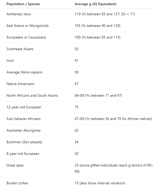
Task: Select the "Border collies" cell
Action: point(17,183)
